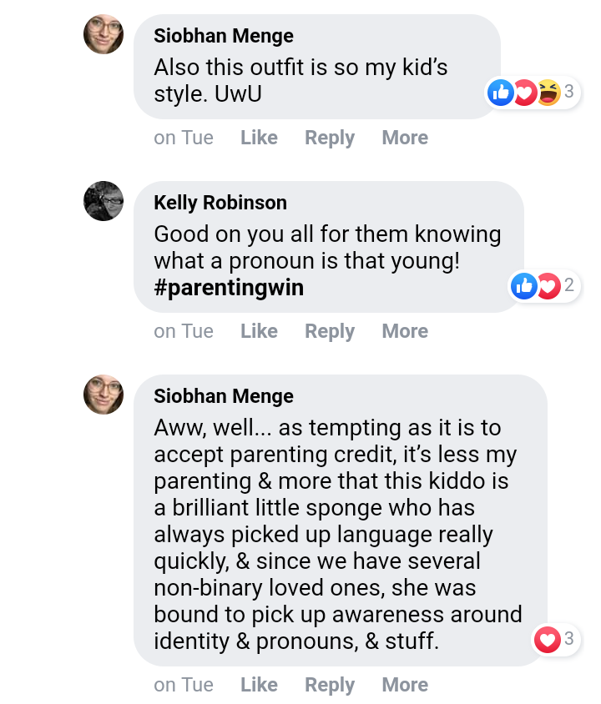Click the blue thumbs-up reaction on first comment
Viewport: 601px width, 704px height.
click(x=501, y=93)
